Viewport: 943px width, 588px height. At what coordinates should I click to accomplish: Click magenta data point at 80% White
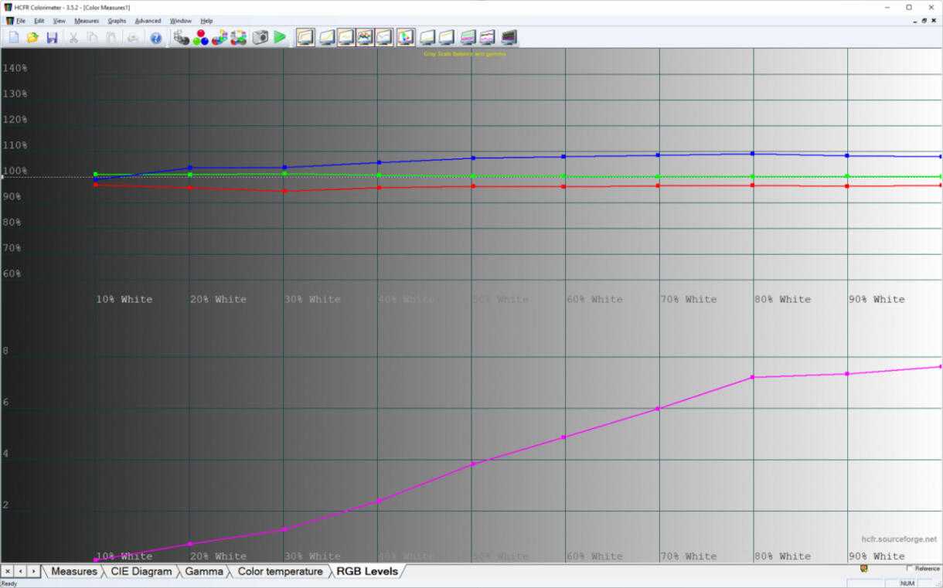pyautogui.click(x=753, y=377)
